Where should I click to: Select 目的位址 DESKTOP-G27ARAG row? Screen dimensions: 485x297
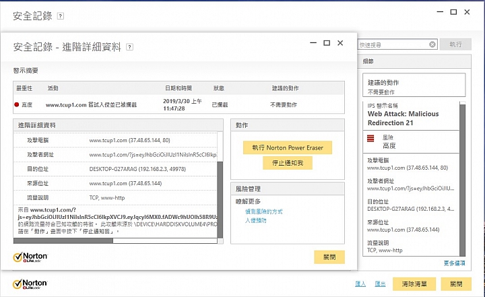115,169
